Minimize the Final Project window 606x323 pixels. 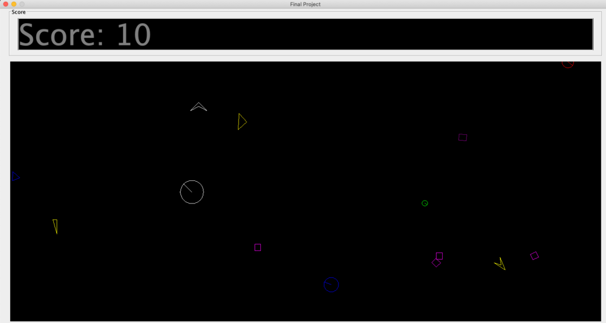tap(14, 4)
